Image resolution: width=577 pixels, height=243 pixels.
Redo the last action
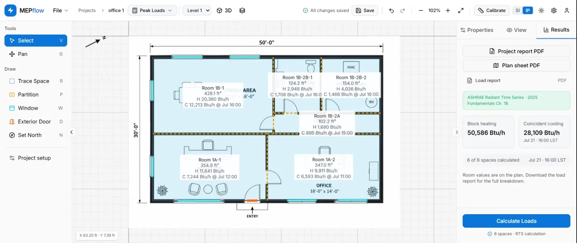click(x=403, y=10)
